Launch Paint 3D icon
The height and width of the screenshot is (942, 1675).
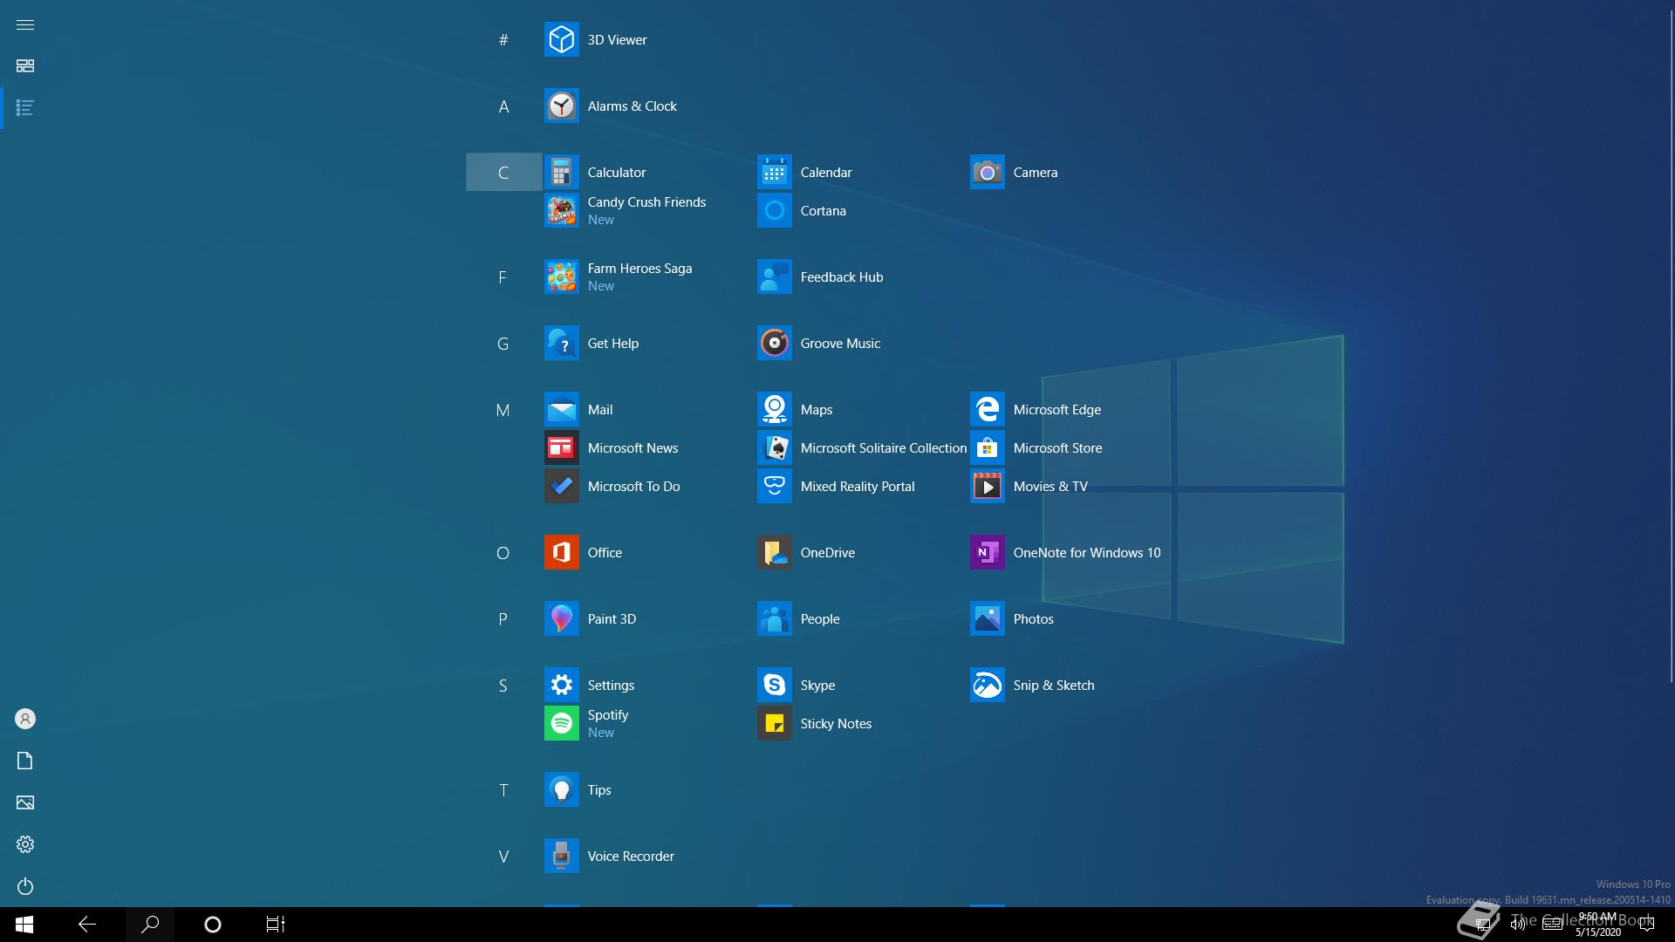[561, 618]
